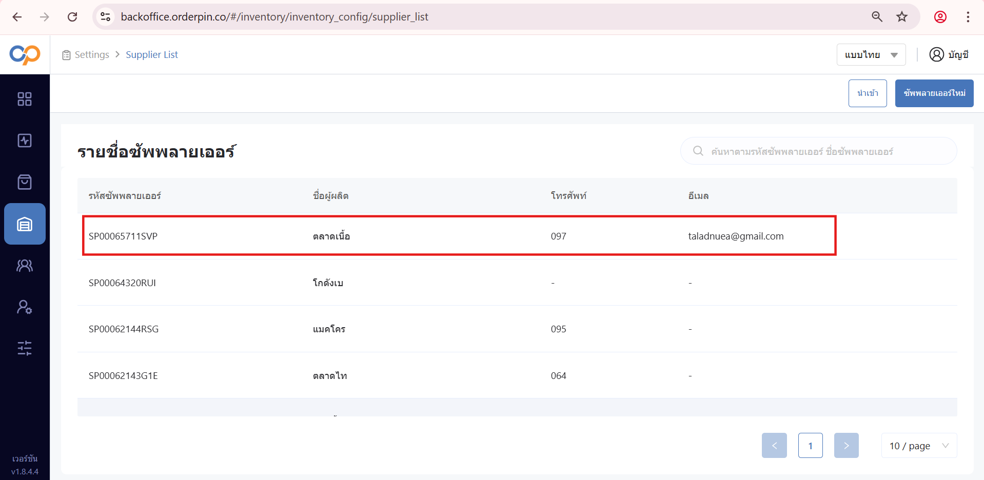Select page 1 in pagination
The height and width of the screenshot is (480, 984).
tap(811, 446)
